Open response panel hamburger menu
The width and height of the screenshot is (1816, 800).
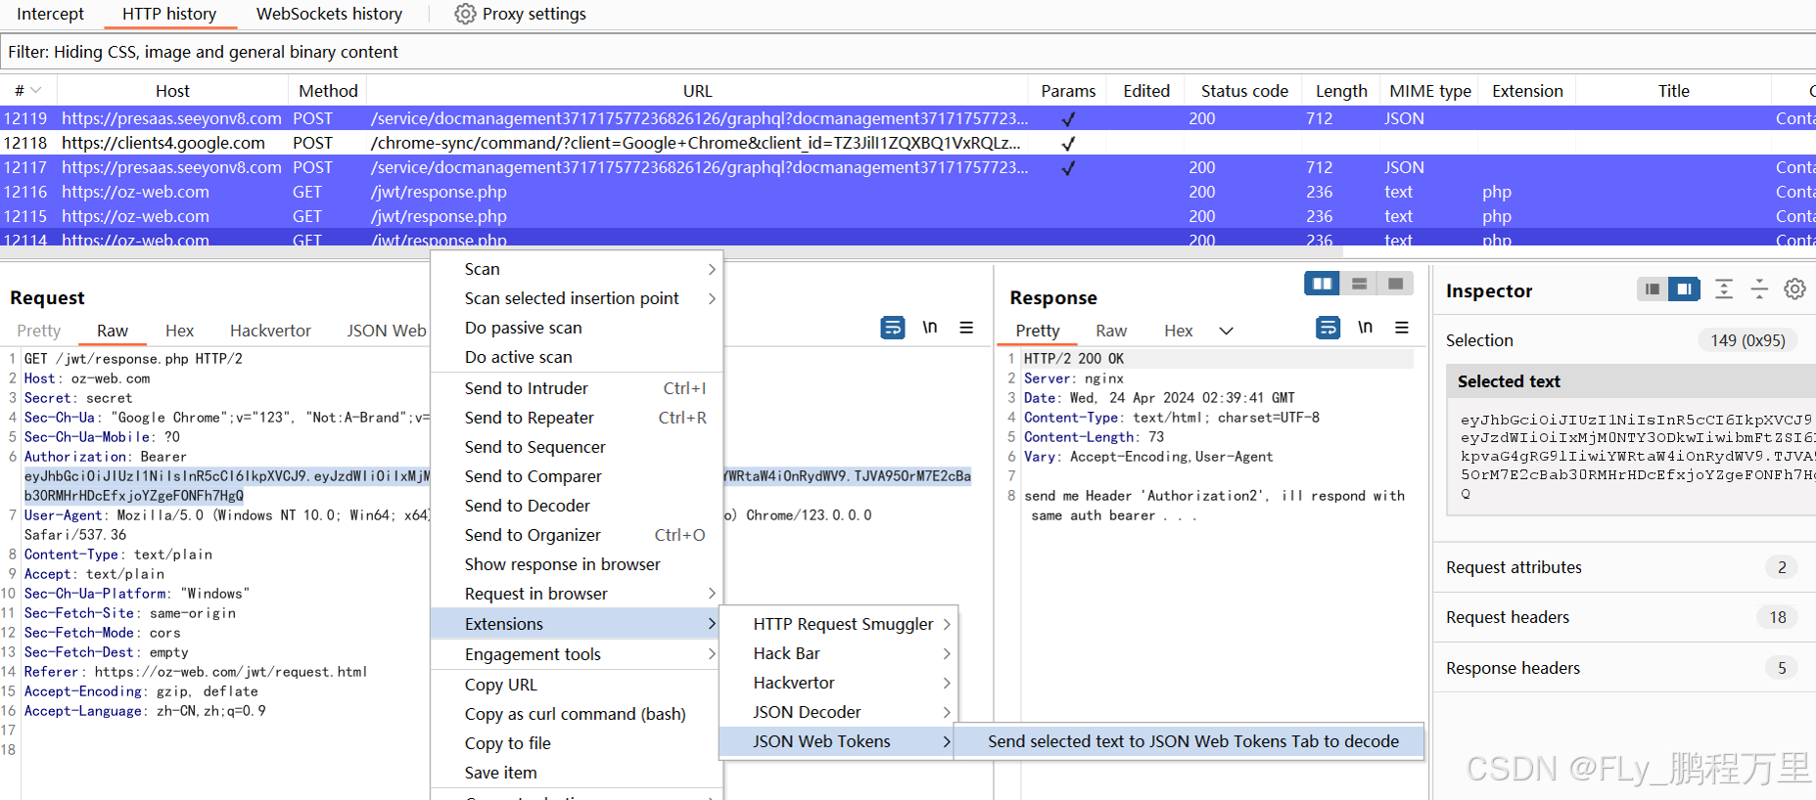(x=1402, y=328)
